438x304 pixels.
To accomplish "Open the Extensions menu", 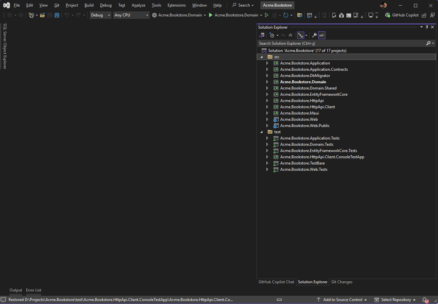I will pyautogui.click(x=177, y=5).
